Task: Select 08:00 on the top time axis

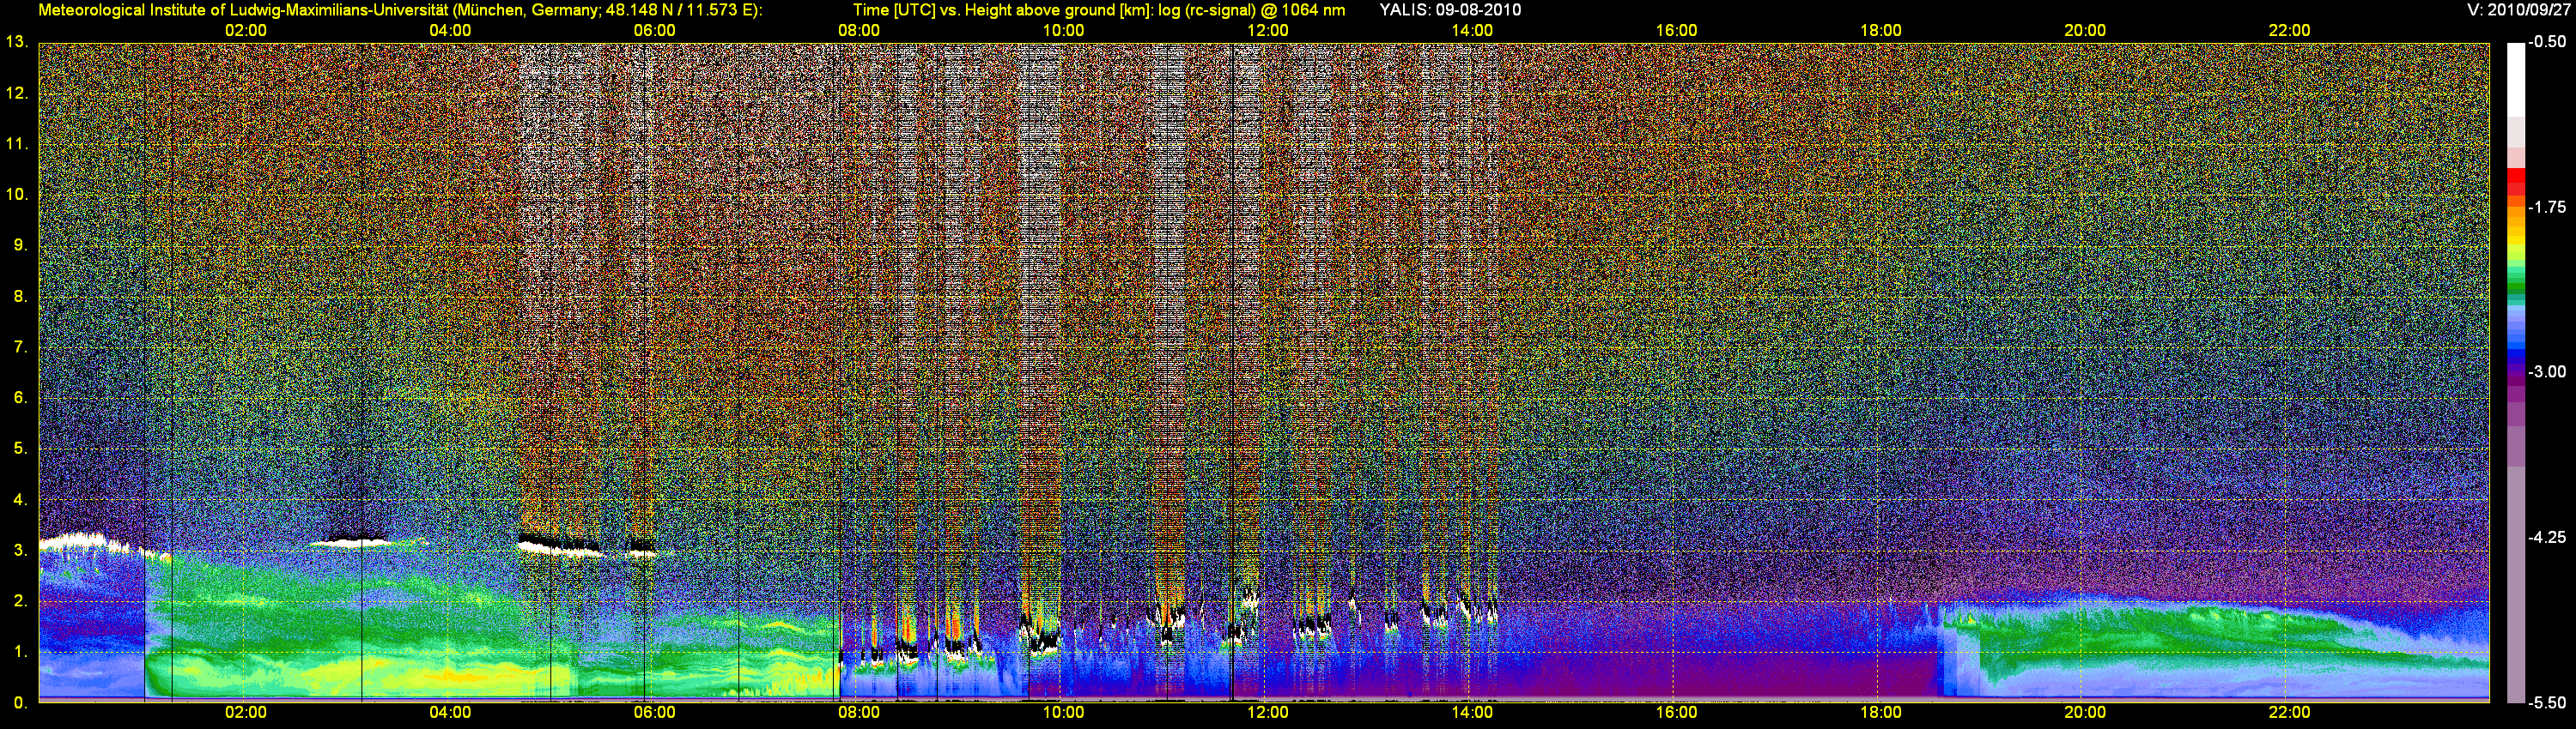Action: coord(859,31)
